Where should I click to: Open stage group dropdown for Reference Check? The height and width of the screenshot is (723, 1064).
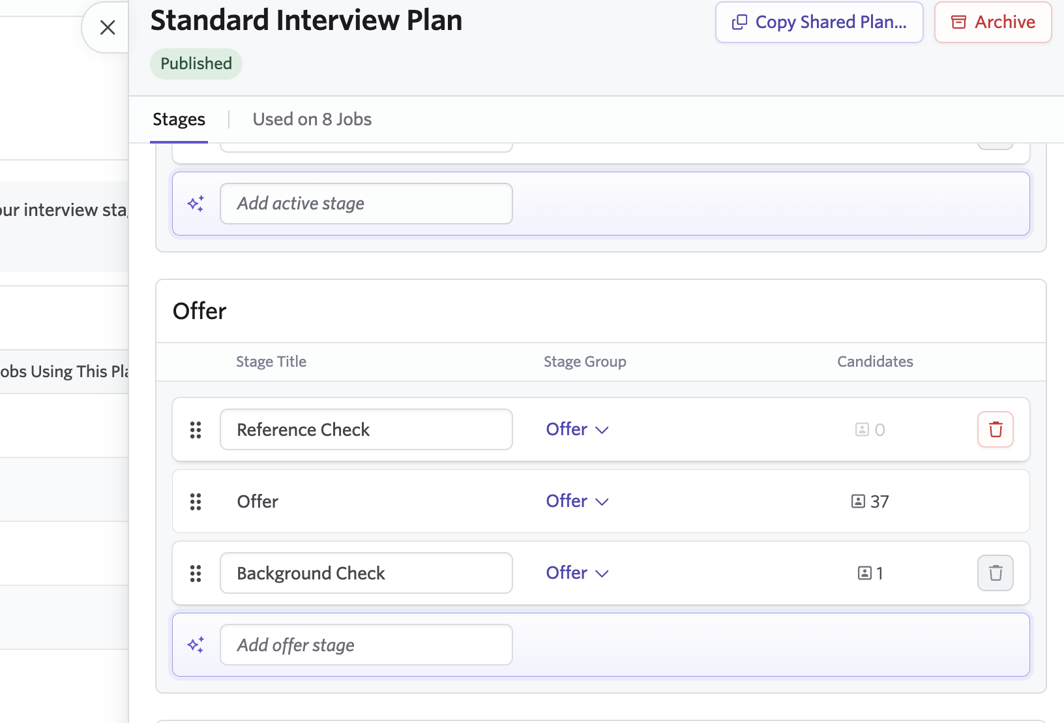(577, 429)
